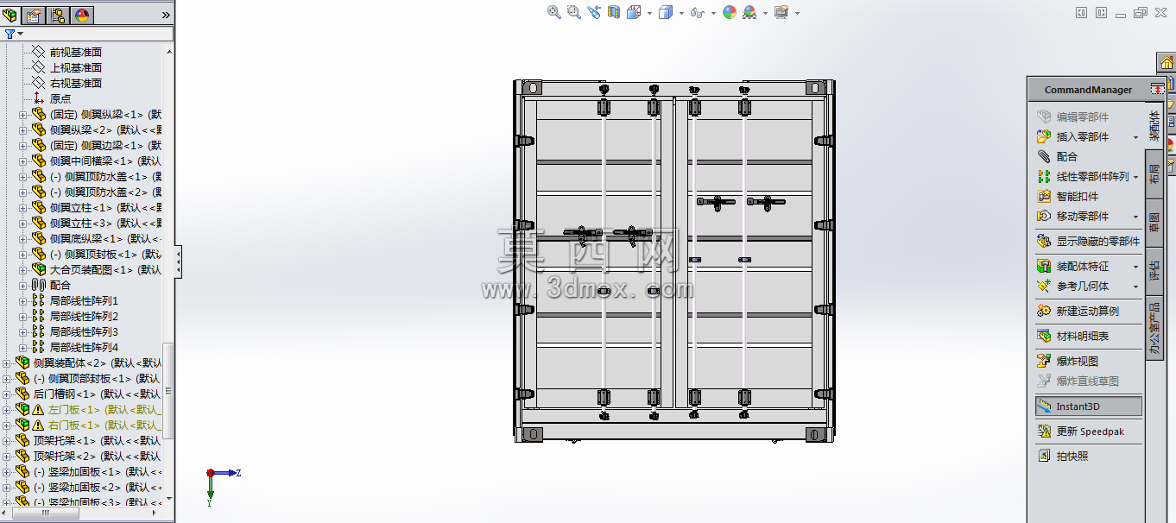Open the Apply Scene dropdown arrow
1176x523 pixels.
(765, 13)
